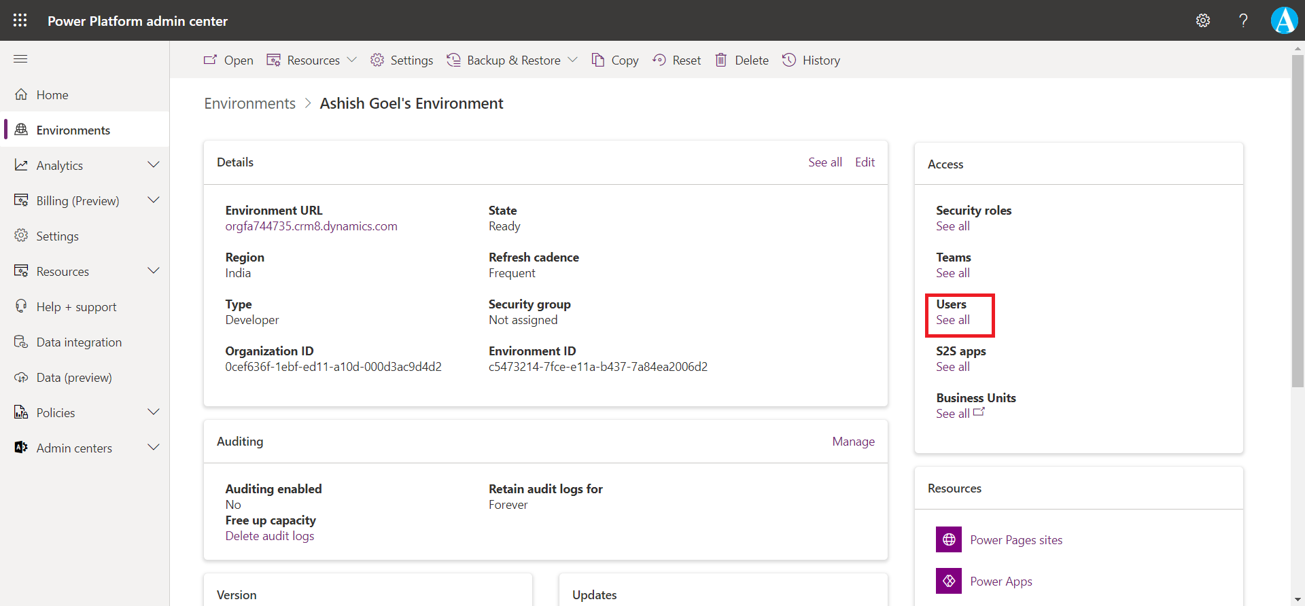Click See all under Users
The image size is (1305, 606).
click(x=952, y=320)
